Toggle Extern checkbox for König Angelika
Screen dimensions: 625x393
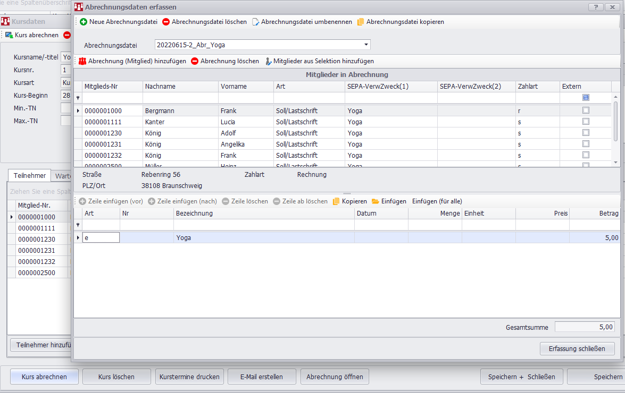click(x=586, y=144)
